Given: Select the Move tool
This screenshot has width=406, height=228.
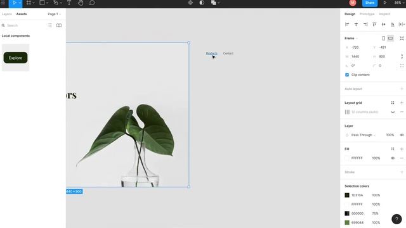Looking at the screenshot, I should pos(14,3).
